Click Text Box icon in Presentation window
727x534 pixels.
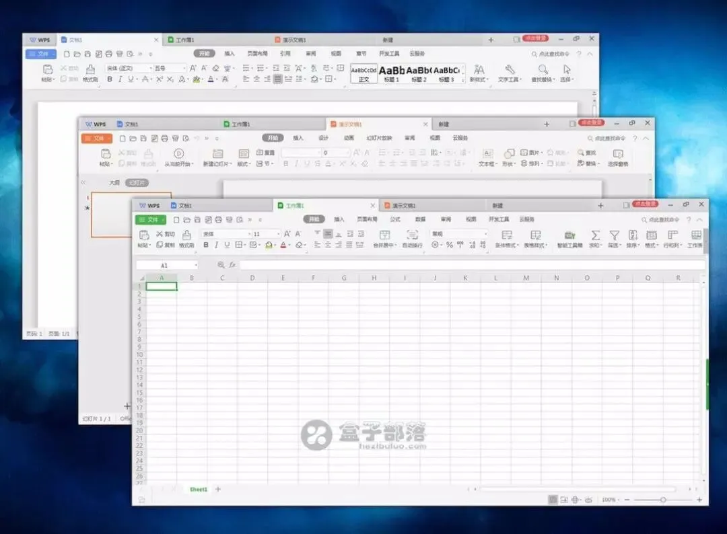tap(488, 153)
